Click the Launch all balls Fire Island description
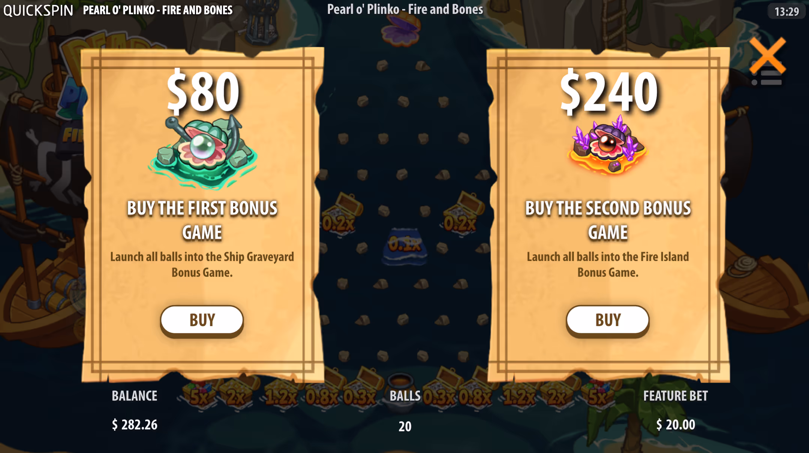Screen dimensions: 809x453 tap(608, 264)
